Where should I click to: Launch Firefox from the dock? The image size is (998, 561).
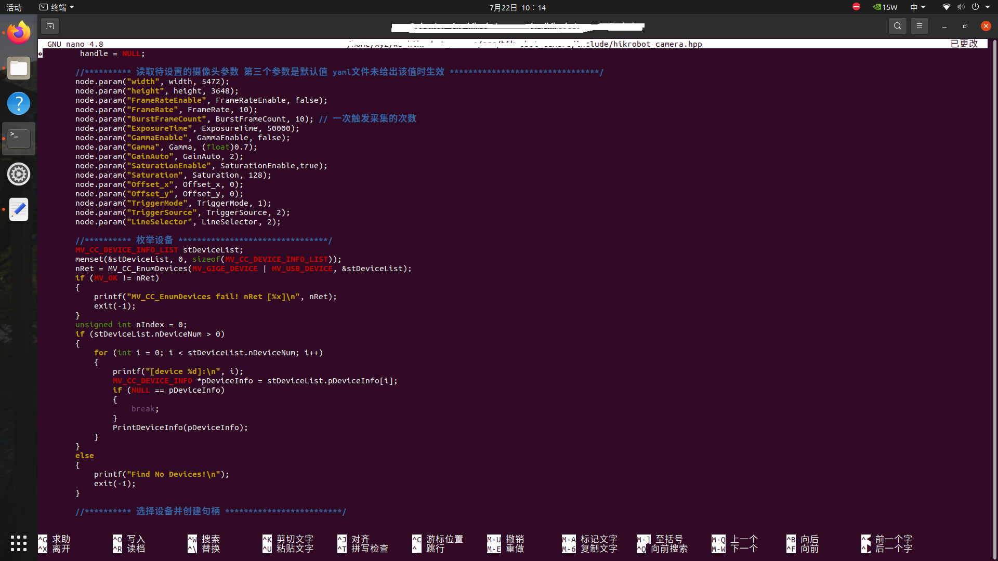tap(19, 33)
